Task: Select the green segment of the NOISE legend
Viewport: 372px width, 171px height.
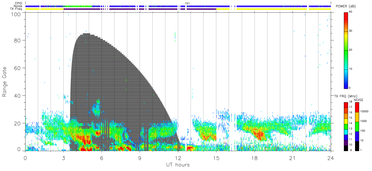Action: (x=357, y=127)
